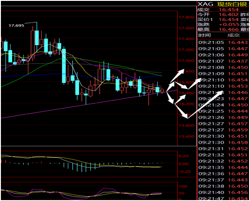The height and width of the screenshot is (201, 250).
Task: Click the 涨跌 +0.055 change value
Action: tap(229, 25)
